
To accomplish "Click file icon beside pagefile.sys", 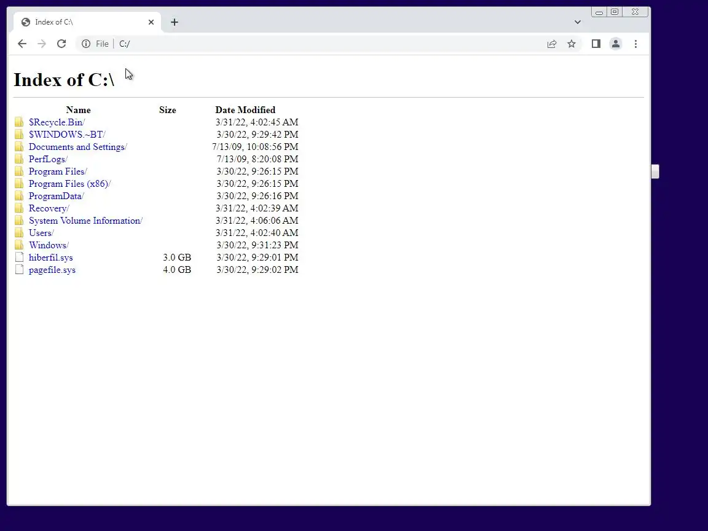I will (19, 270).
